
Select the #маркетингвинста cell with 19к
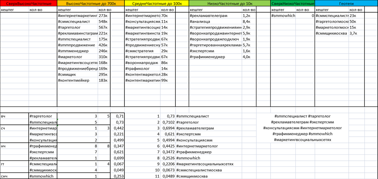(142, 33)
